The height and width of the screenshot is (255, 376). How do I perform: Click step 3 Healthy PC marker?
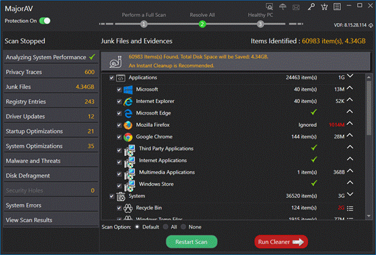pos(260,24)
